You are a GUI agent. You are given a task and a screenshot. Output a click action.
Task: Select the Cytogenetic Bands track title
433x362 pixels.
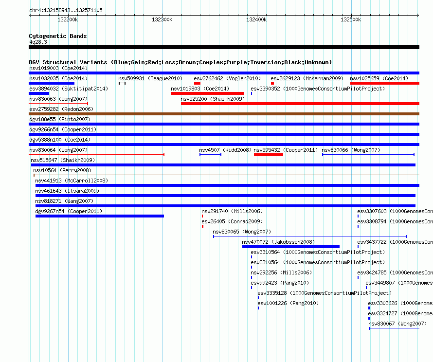coord(58,36)
